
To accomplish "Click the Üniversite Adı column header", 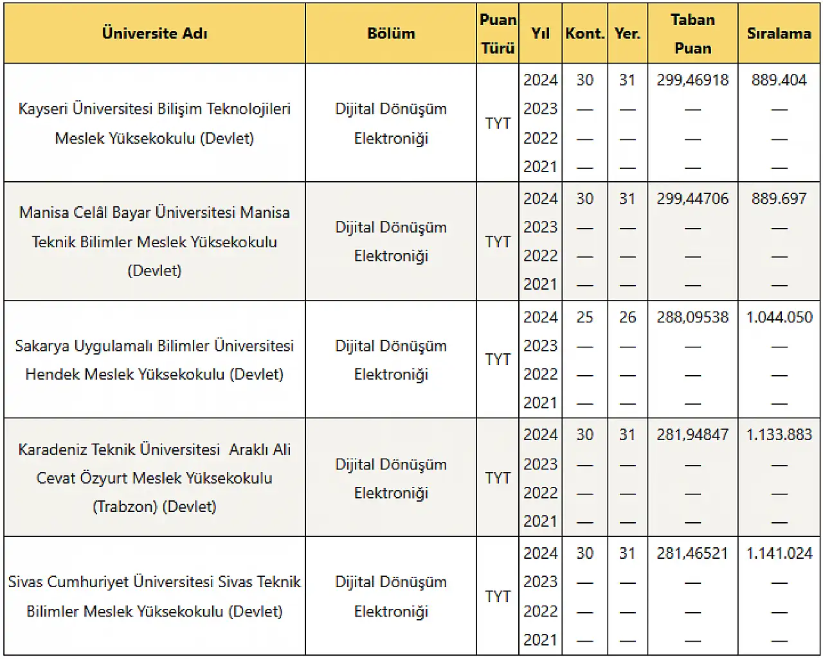I will click(x=154, y=33).
